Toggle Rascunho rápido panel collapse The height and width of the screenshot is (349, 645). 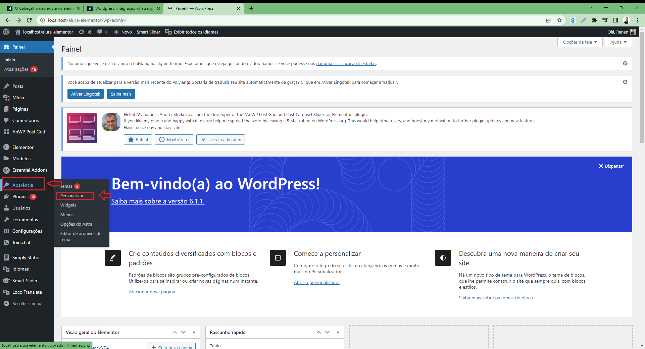point(338,332)
